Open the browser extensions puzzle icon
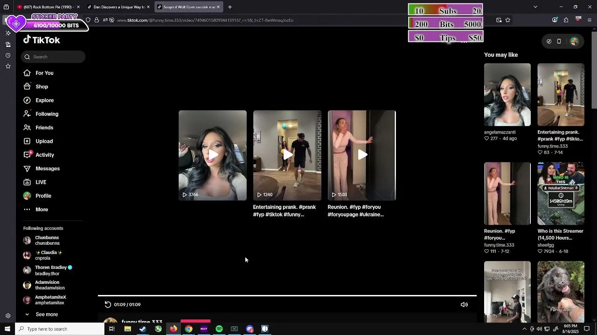This screenshot has width=597, height=335. [566, 20]
